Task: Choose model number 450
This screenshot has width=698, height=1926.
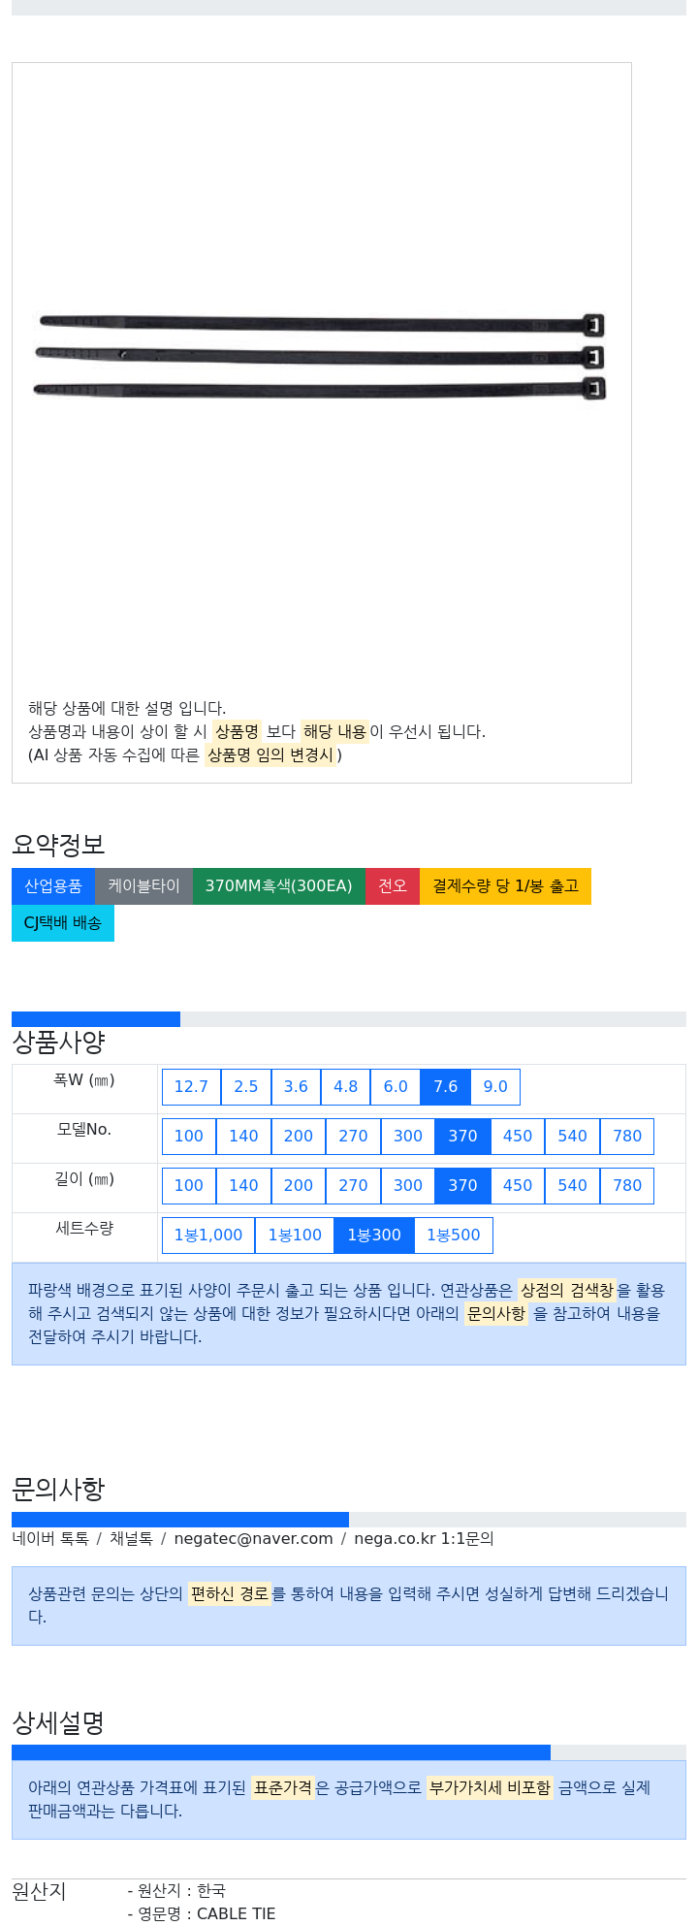Action: 518,1137
